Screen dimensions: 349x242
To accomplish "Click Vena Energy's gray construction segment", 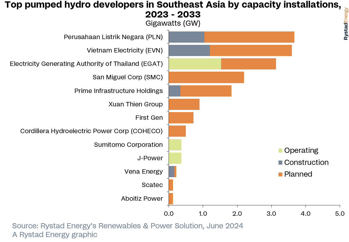I will (171, 171).
